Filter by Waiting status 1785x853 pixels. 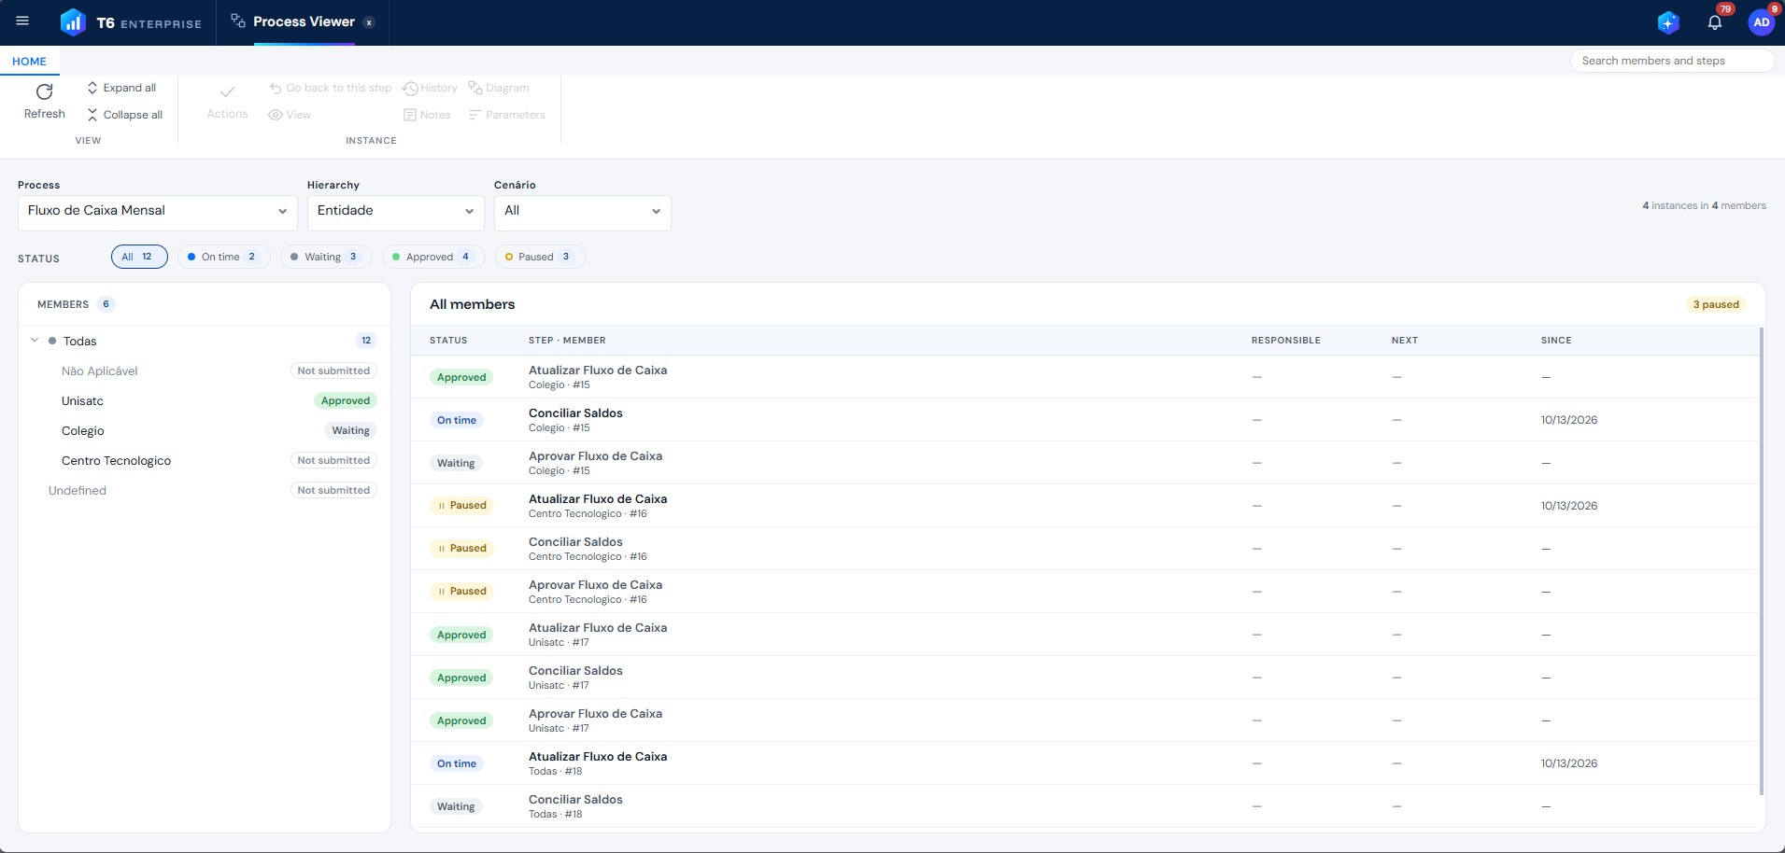pyautogui.click(x=326, y=257)
